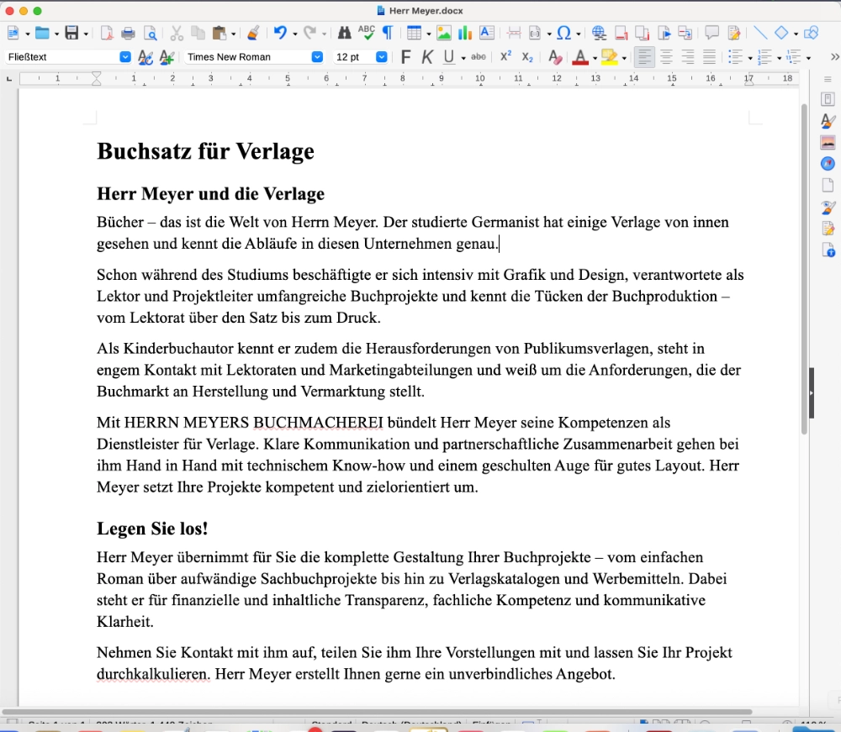Click the clone formatting paintbrush
Screen dimensions: 841x732
(253, 34)
